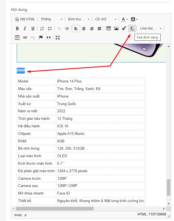Click the scroll right arrow

[164, 208]
